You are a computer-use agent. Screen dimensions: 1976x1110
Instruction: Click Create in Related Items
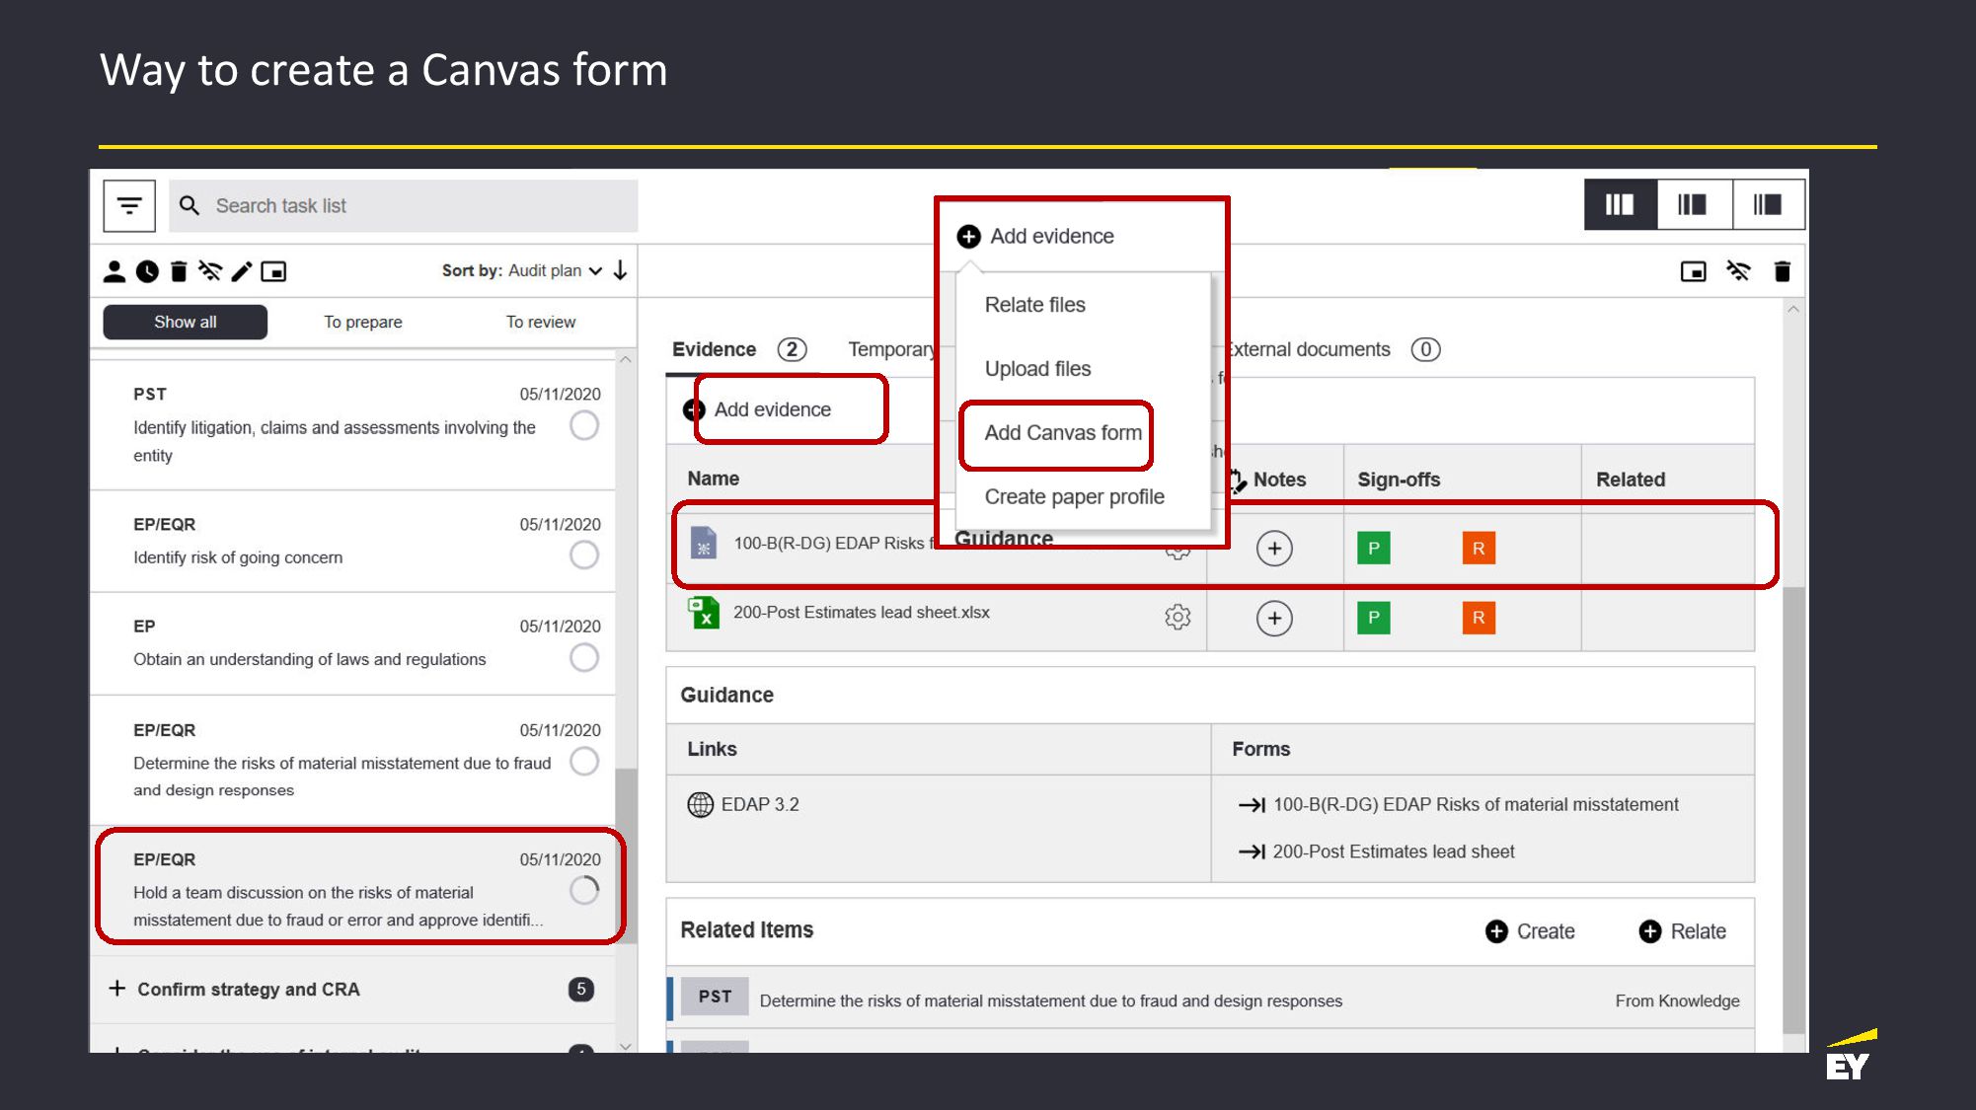point(1530,931)
